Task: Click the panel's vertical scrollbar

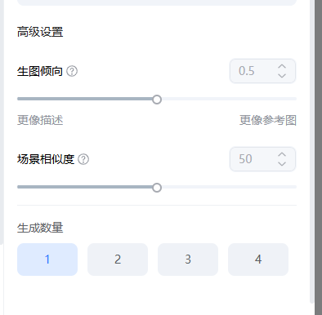Action: tap(312, 151)
